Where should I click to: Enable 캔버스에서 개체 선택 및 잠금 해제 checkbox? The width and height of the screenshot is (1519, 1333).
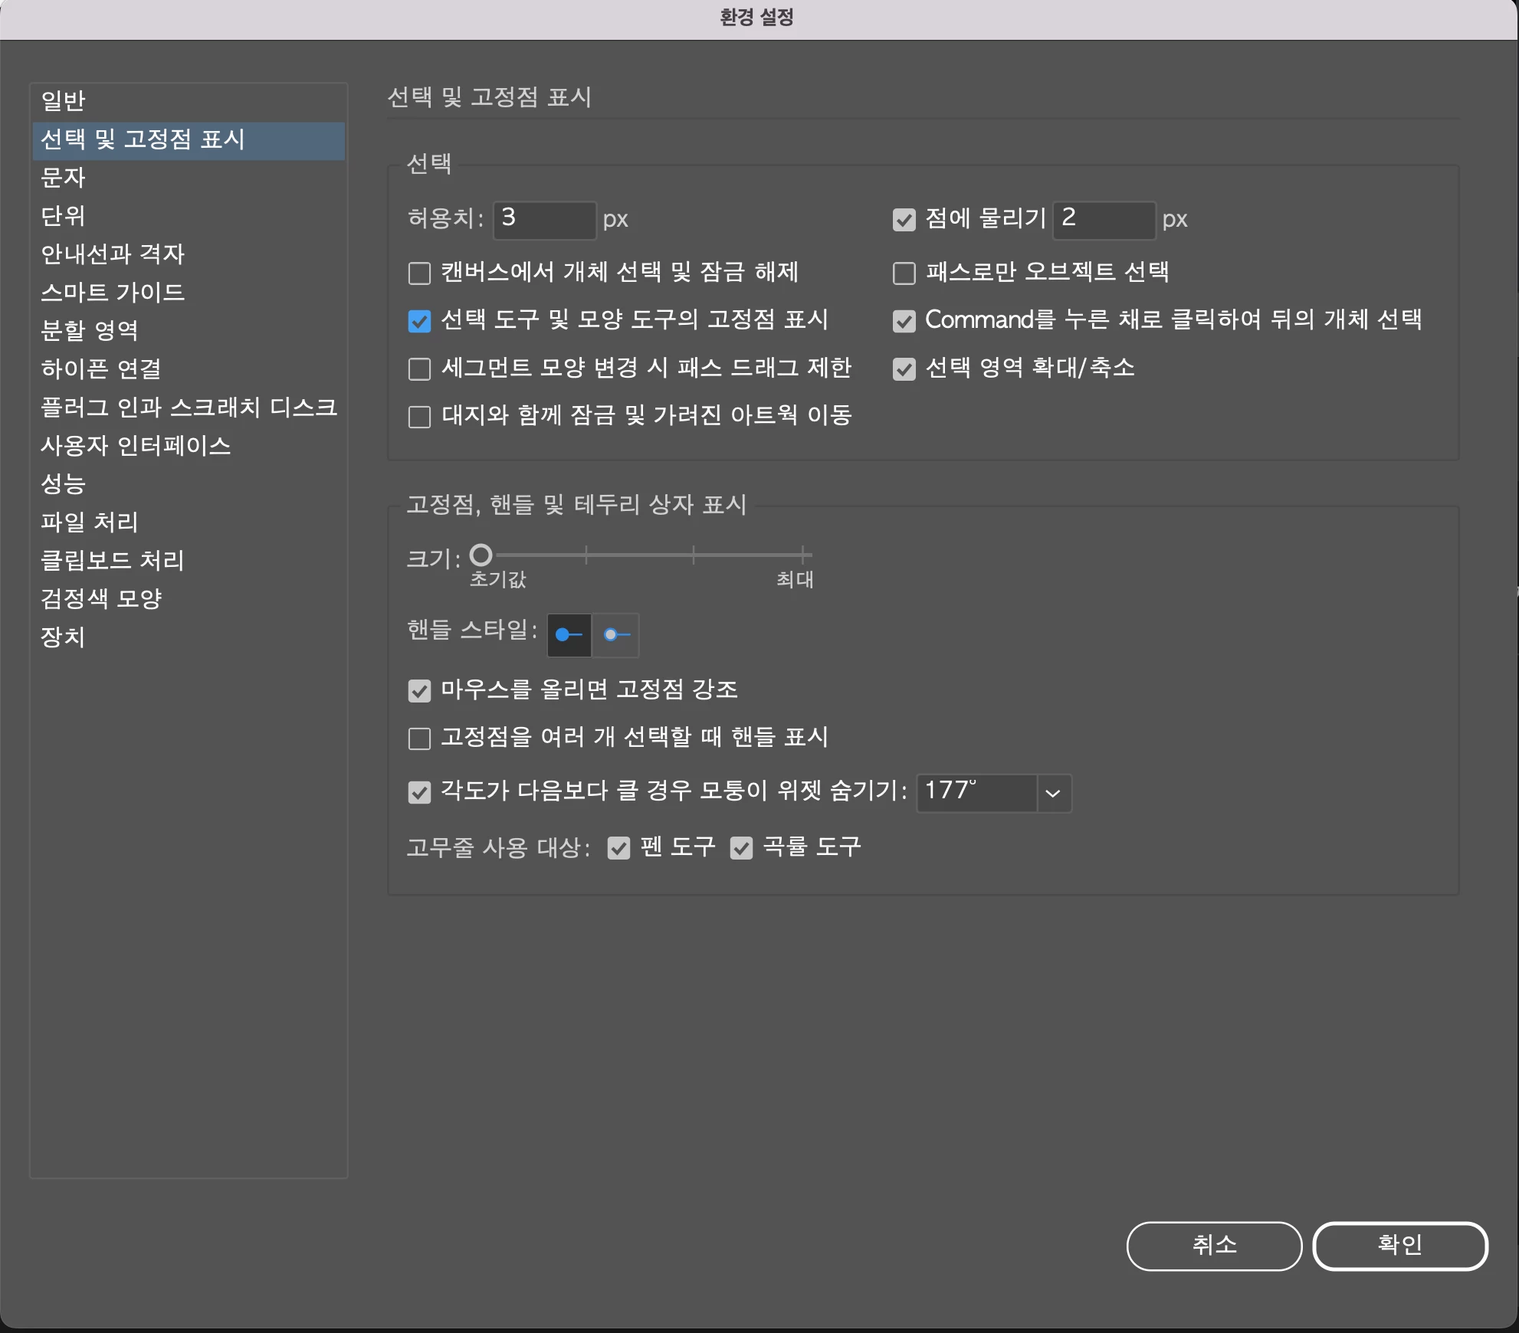pyautogui.click(x=419, y=273)
